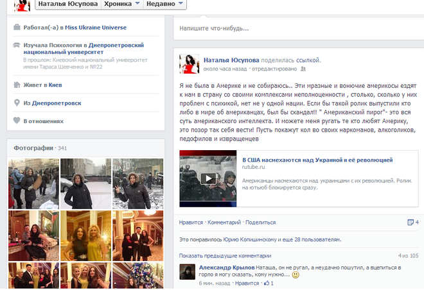Screen dimensions: 424x290
Task: Open Miss Ukraine Universe link
Action: point(96,28)
